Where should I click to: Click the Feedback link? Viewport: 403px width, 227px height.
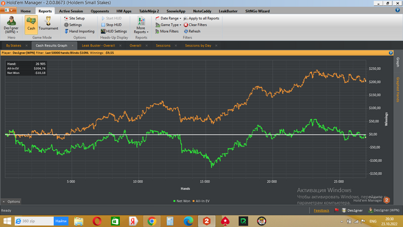pos(321,210)
